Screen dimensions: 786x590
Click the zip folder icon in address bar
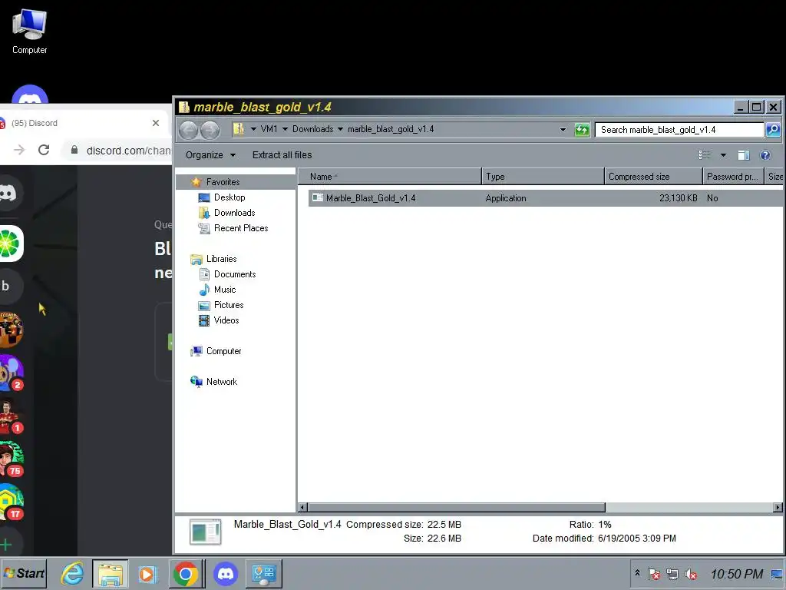(239, 129)
